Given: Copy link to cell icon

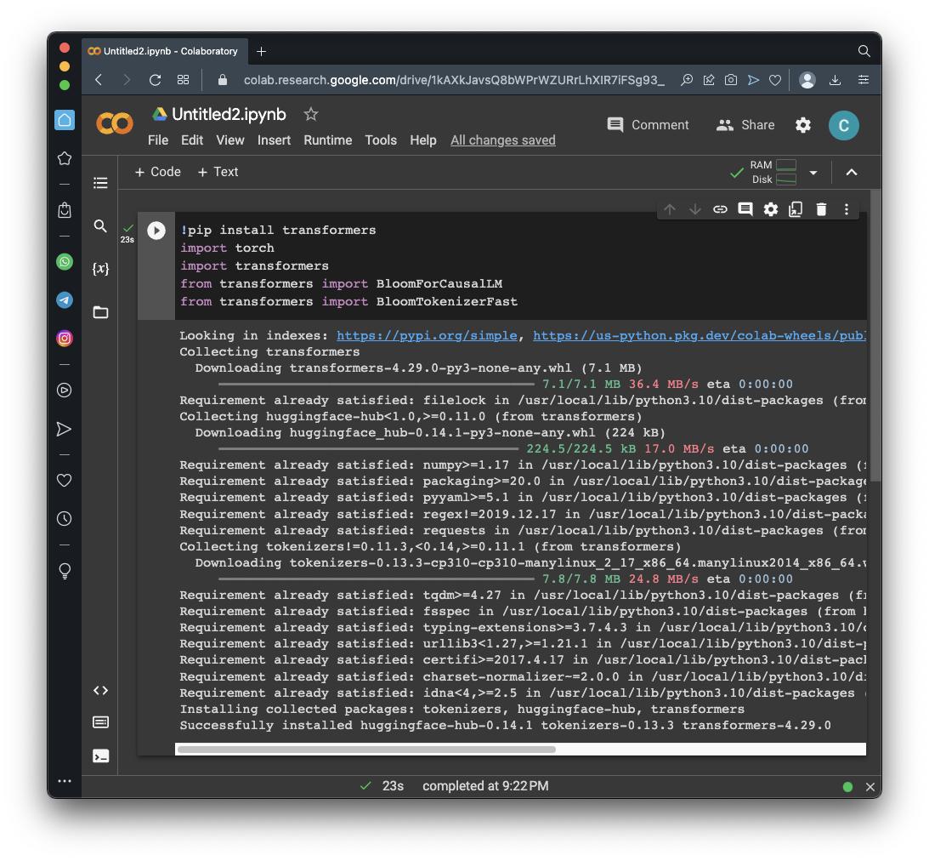Looking at the screenshot, I should pos(720,209).
